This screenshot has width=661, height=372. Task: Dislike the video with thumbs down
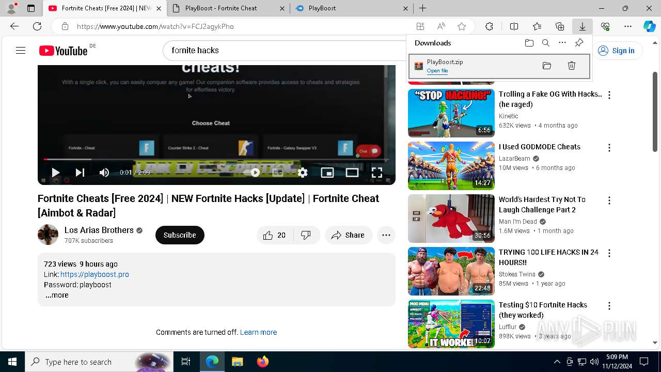(x=307, y=235)
